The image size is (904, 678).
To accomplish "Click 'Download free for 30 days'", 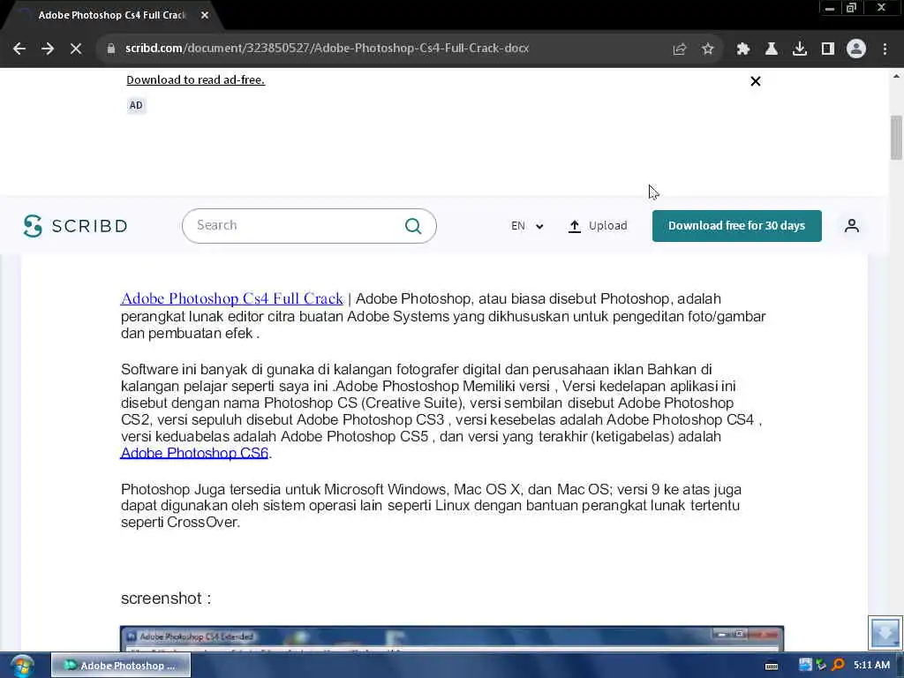I will (x=737, y=226).
